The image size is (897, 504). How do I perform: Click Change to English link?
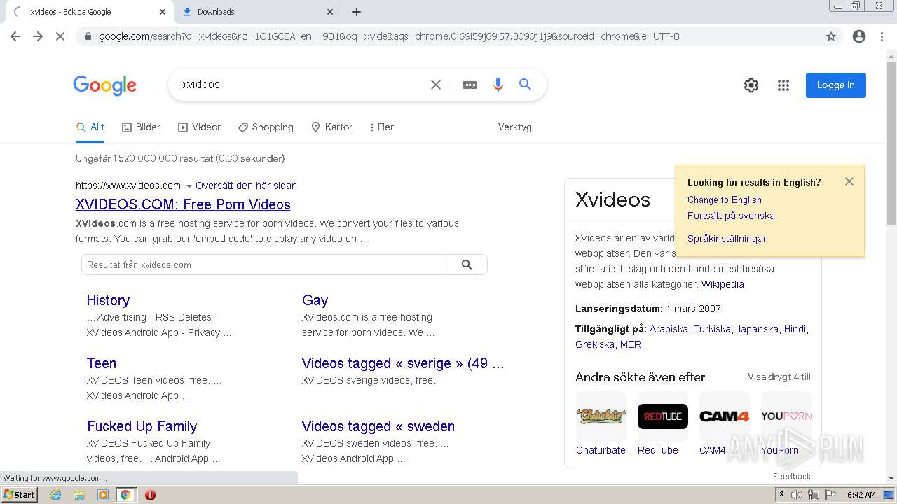coord(724,199)
